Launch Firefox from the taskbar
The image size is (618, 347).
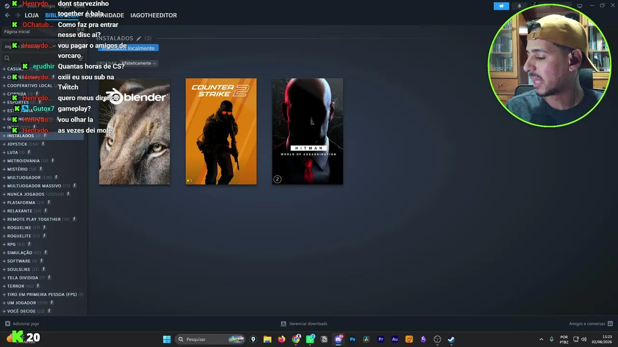[x=281, y=339]
